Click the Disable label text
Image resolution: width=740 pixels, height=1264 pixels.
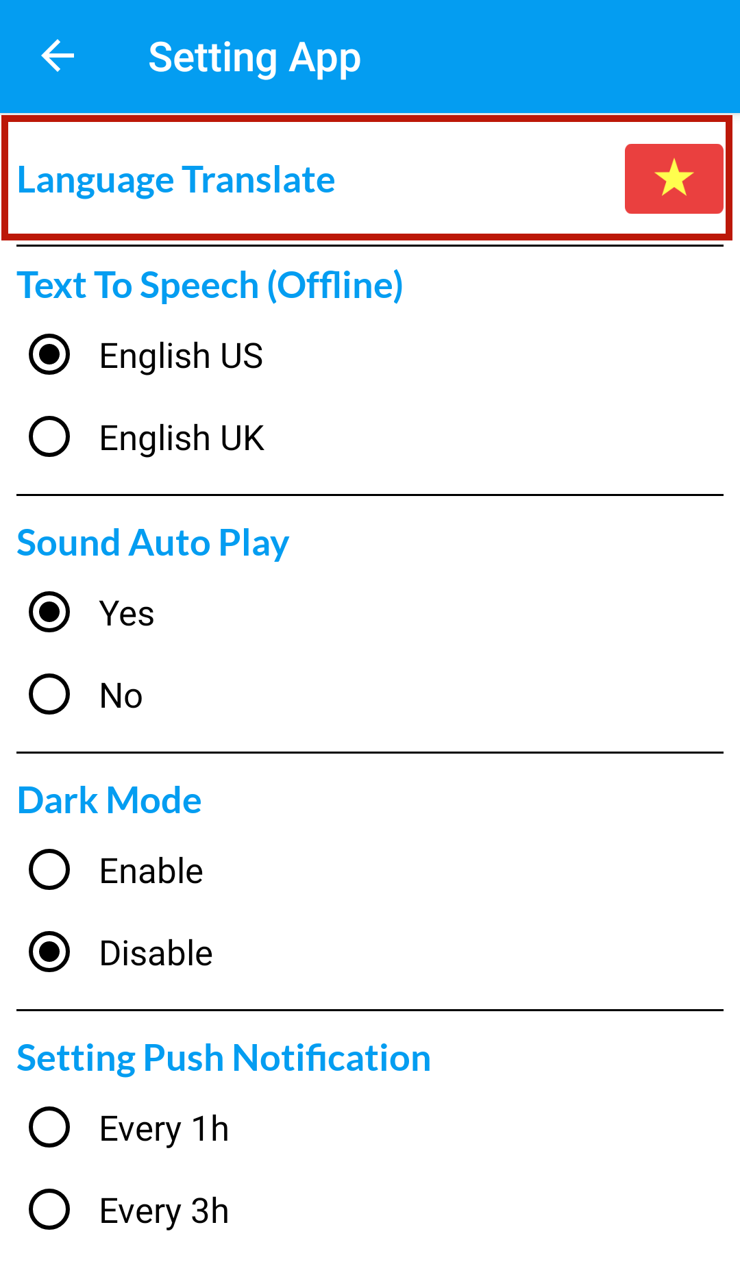click(x=156, y=953)
